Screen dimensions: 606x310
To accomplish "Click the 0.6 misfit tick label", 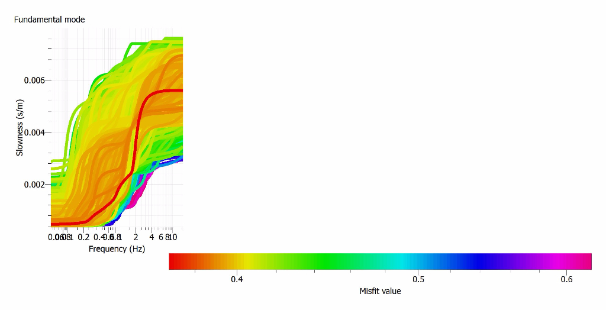I will click(x=566, y=279).
